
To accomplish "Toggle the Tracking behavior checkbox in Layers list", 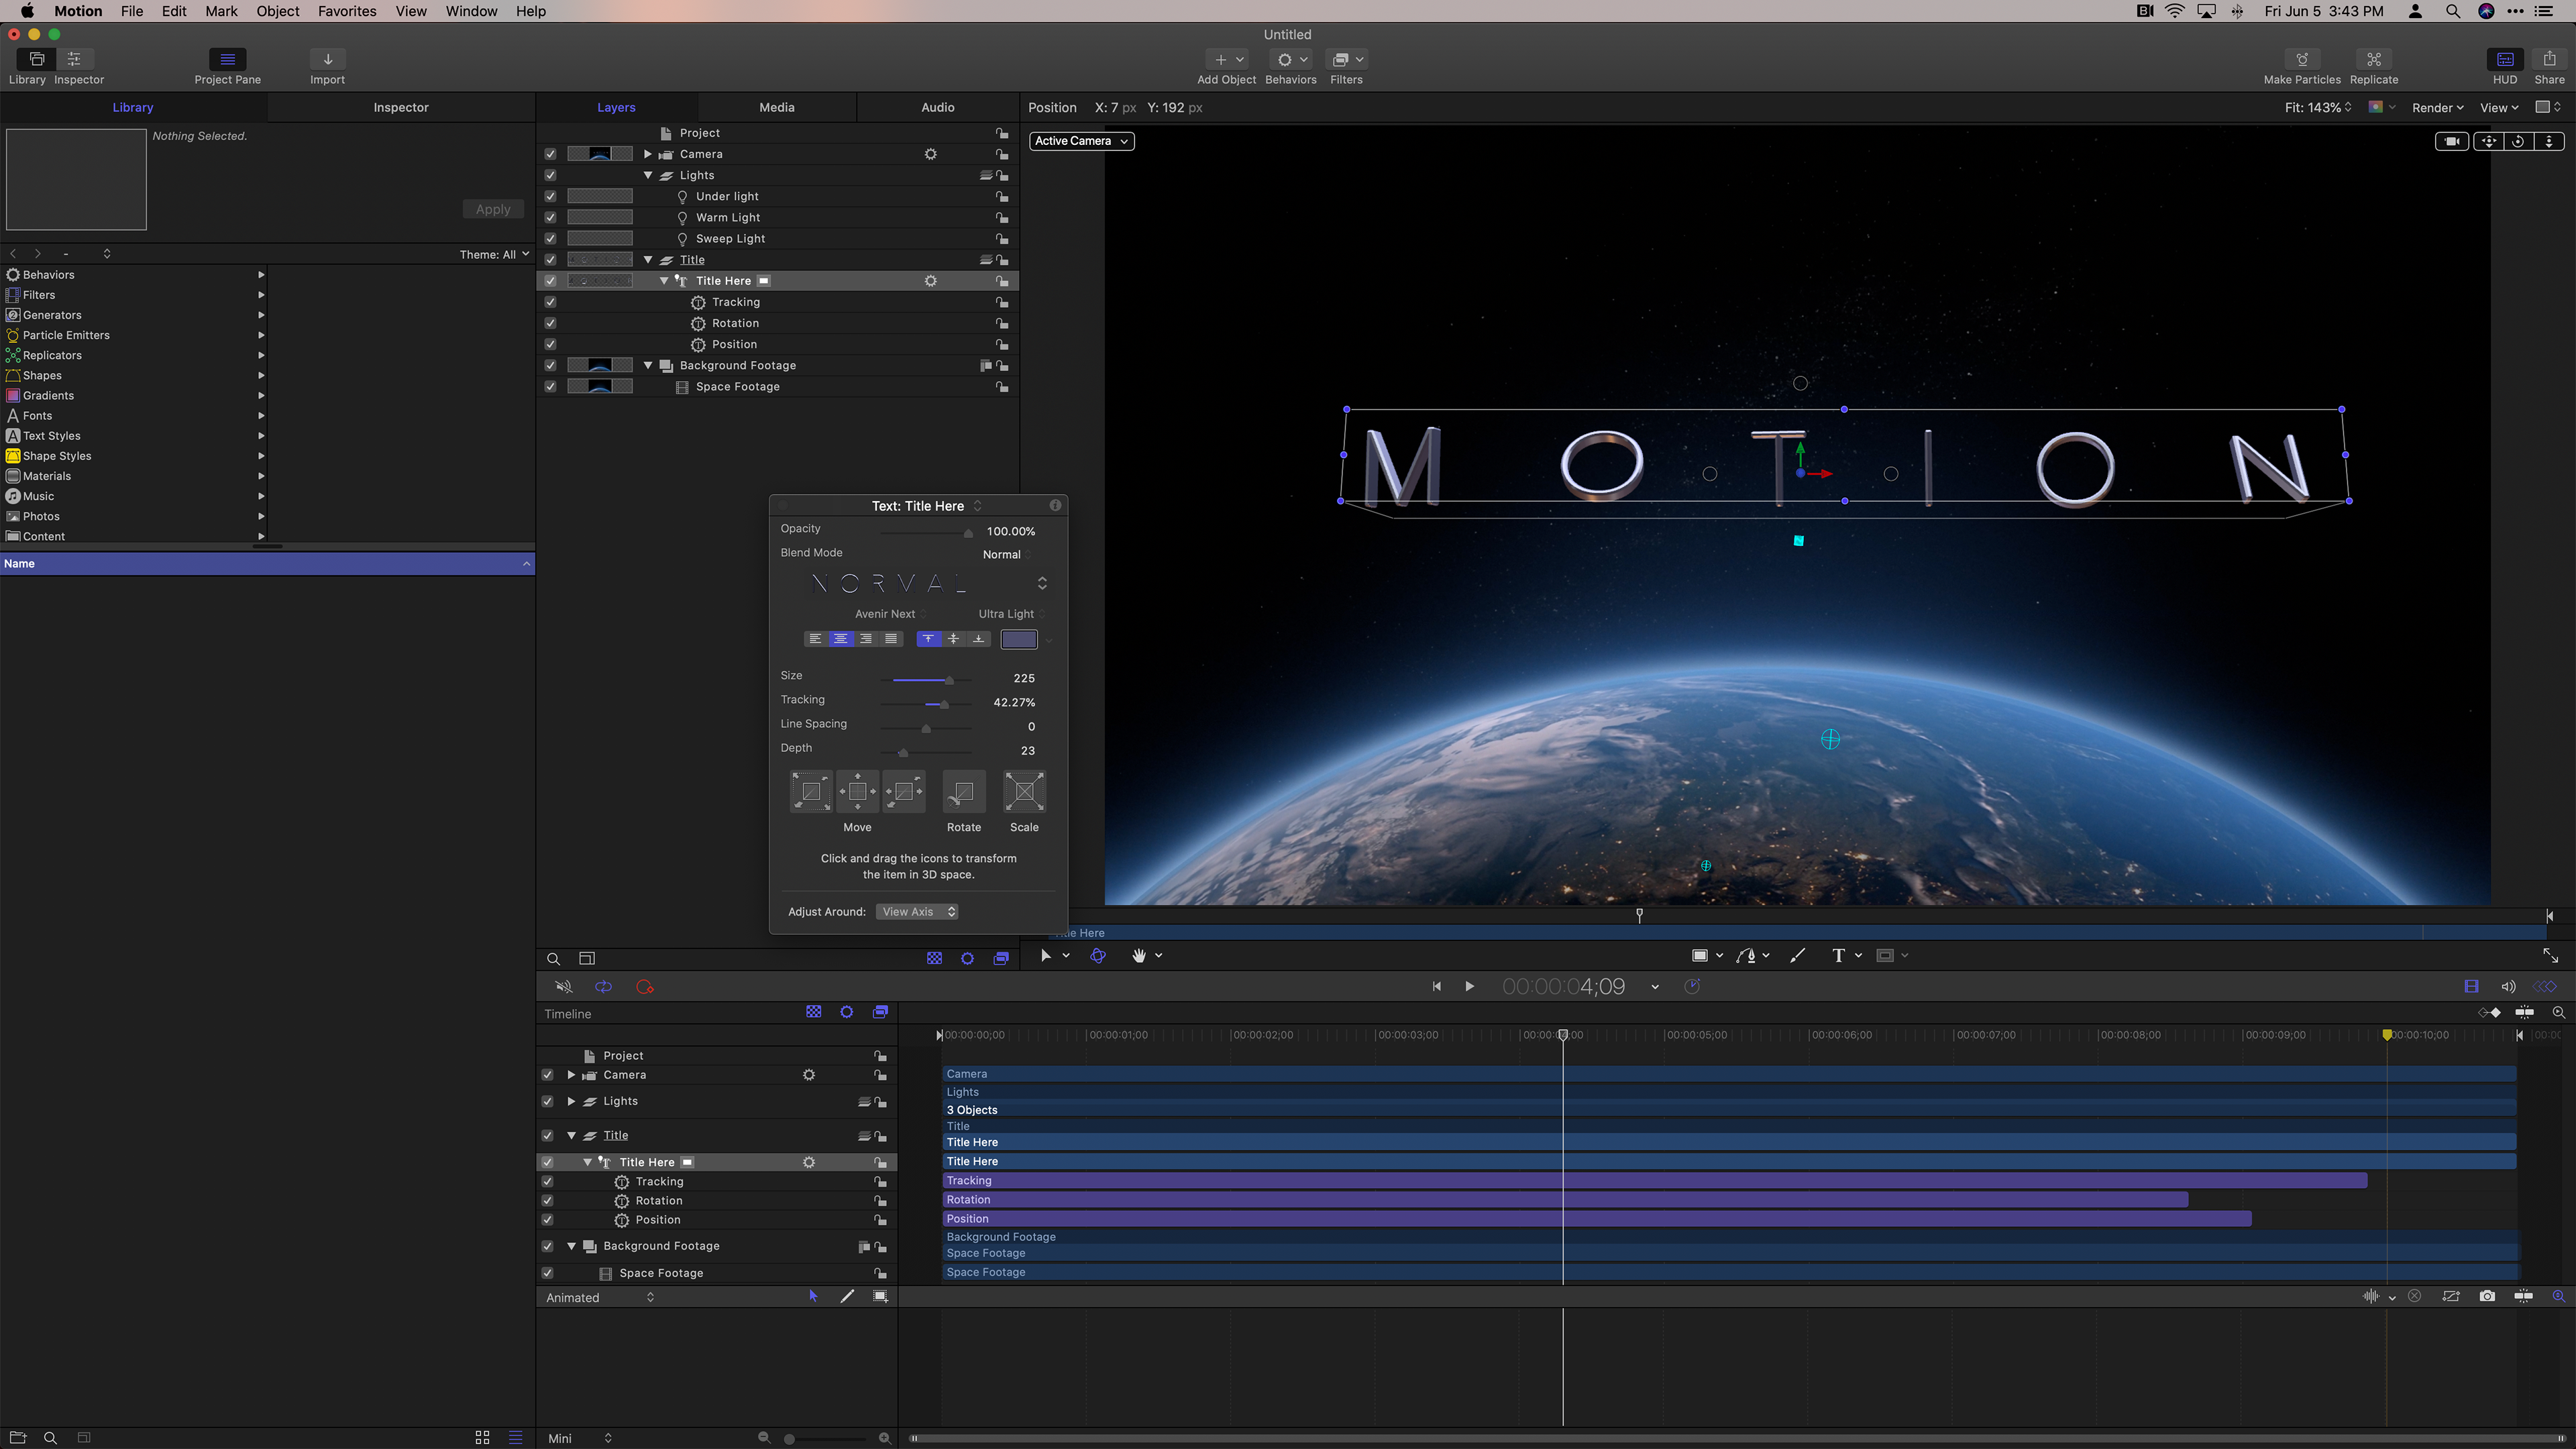I will [550, 302].
